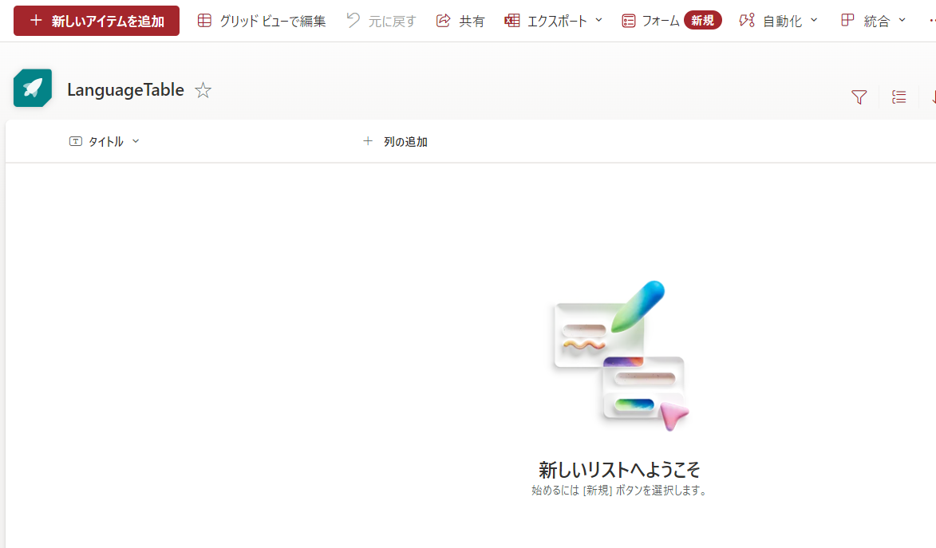Click the form icon beside フォーム
Screen dimensions: 936x548
pos(629,21)
